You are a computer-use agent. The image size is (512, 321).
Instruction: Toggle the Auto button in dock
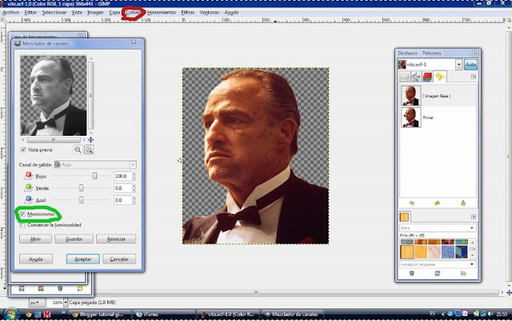pos(470,64)
